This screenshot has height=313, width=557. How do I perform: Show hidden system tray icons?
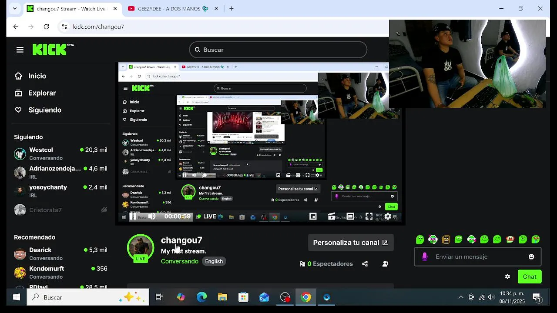click(x=461, y=297)
